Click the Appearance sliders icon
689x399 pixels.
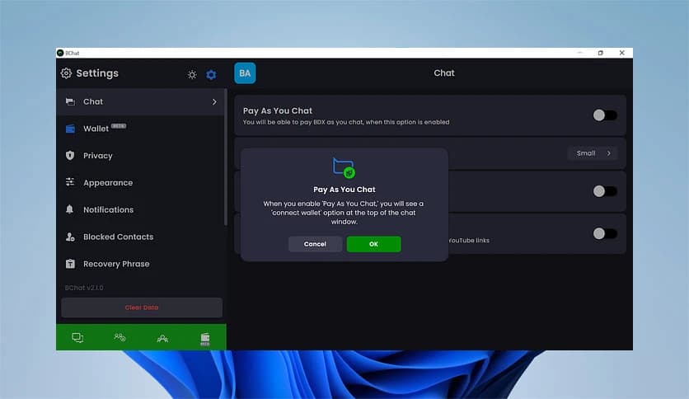[x=70, y=182]
